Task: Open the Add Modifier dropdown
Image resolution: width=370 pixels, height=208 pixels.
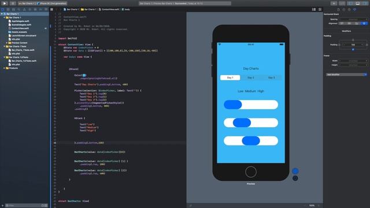Action: 346,75
